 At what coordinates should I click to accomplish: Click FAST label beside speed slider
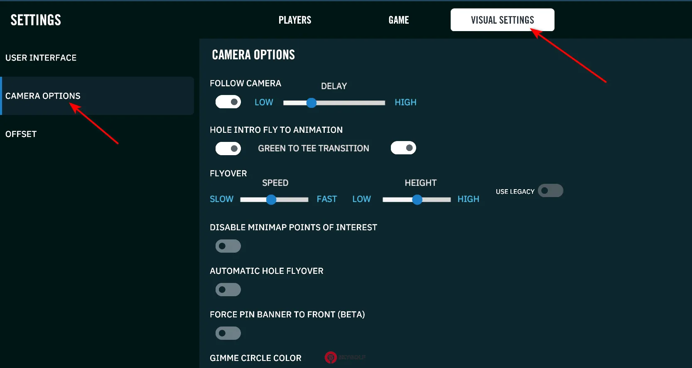(x=326, y=199)
